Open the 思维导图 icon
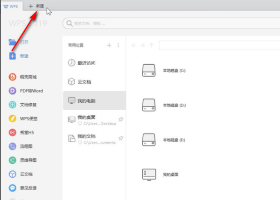This screenshot has height=200, width=280. 13,160
